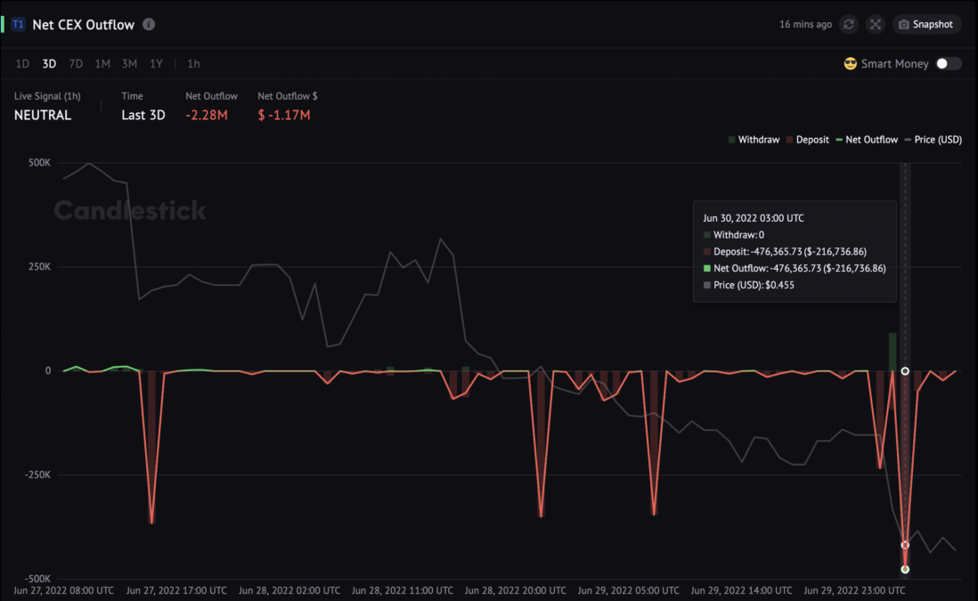The height and width of the screenshot is (601, 978).
Task: Click the info icon beside Net CEX Outflow
Action: pos(149,24)
